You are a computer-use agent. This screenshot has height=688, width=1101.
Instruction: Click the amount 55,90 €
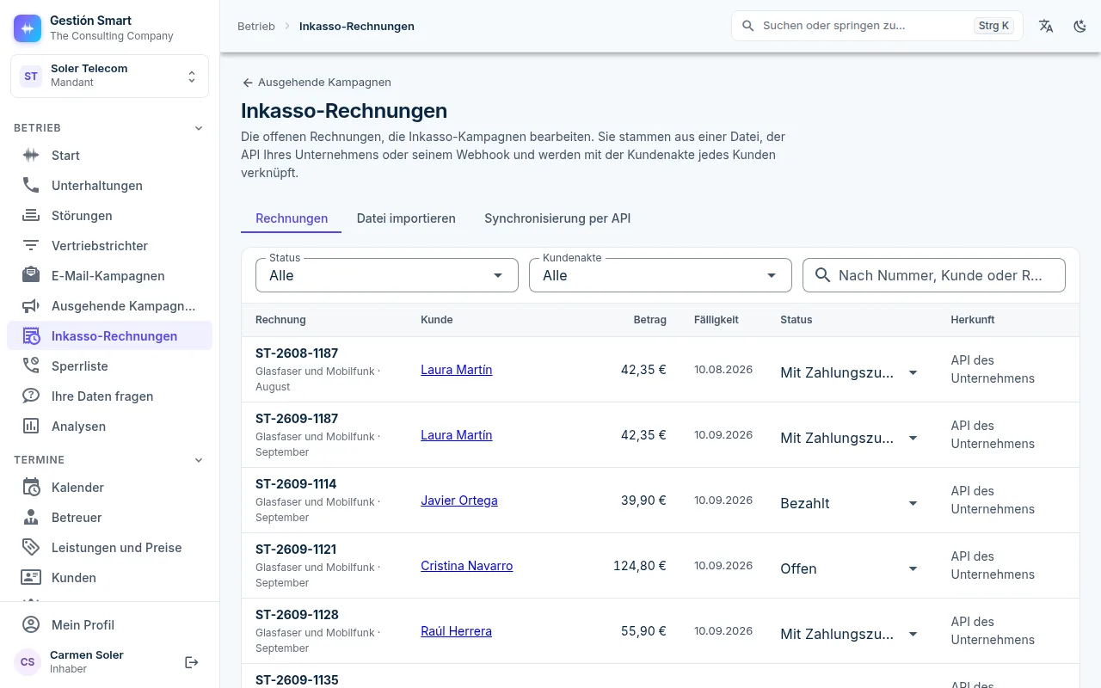pos(643,631)
